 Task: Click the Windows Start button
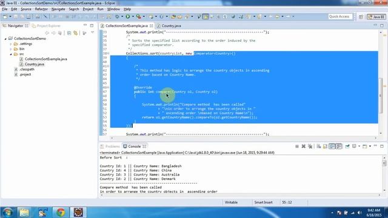(7, 213)
